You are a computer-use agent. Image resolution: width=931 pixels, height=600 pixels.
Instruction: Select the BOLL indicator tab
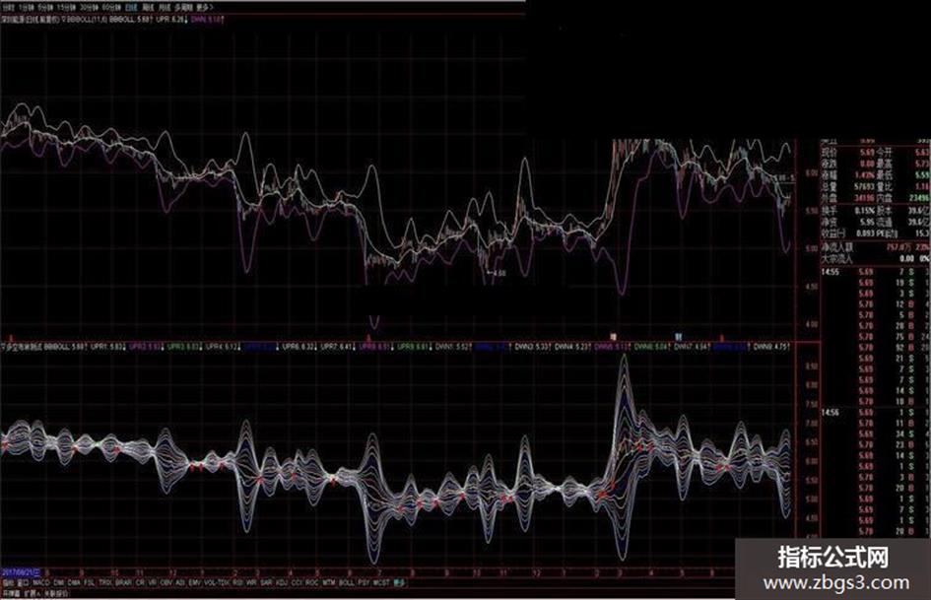[x=346, y=583]
